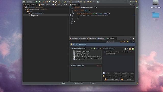Click the task marker beside editor line 6

(x=70, y=15)
